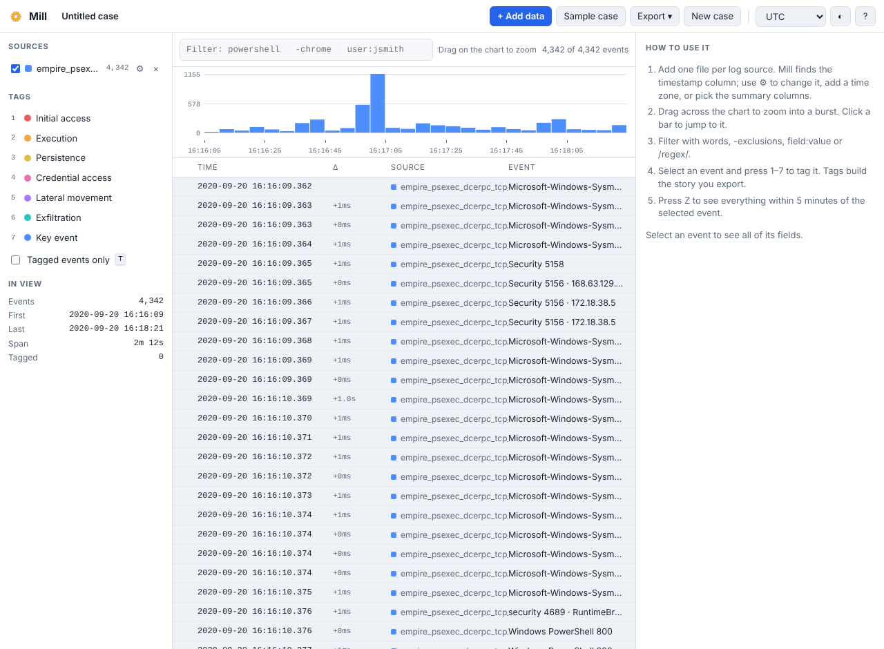
Task: Open the UTC time zone selector
Action: (791, 17)
